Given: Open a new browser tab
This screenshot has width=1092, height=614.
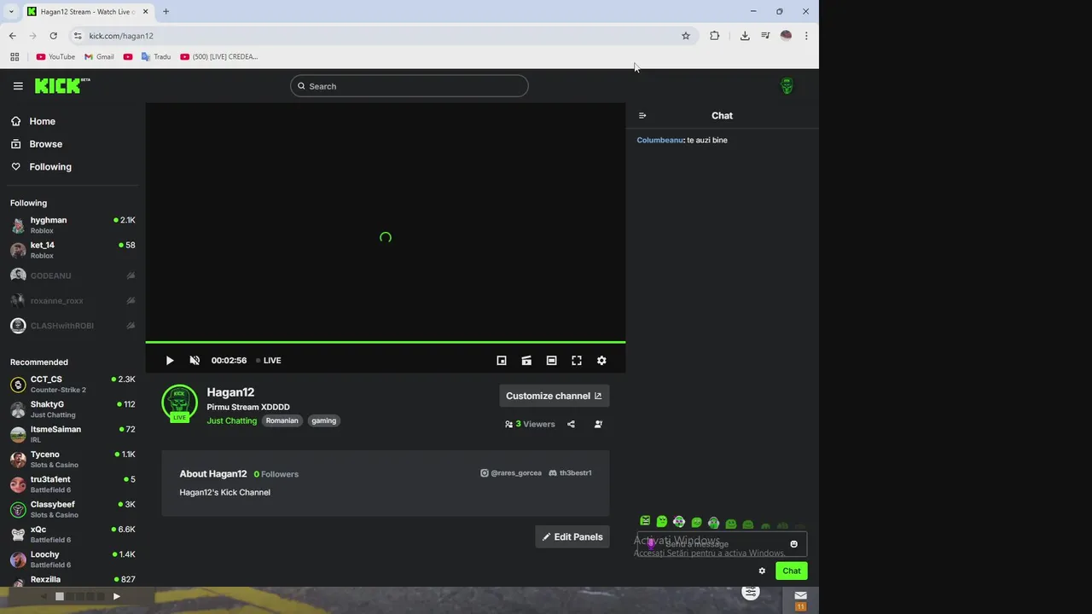Looking at the screenshot, I should (166, 12).
